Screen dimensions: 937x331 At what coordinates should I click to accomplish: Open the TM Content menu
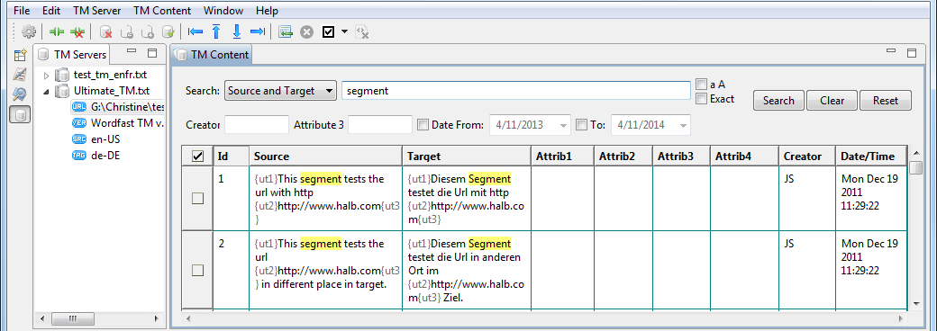[162, 11]
